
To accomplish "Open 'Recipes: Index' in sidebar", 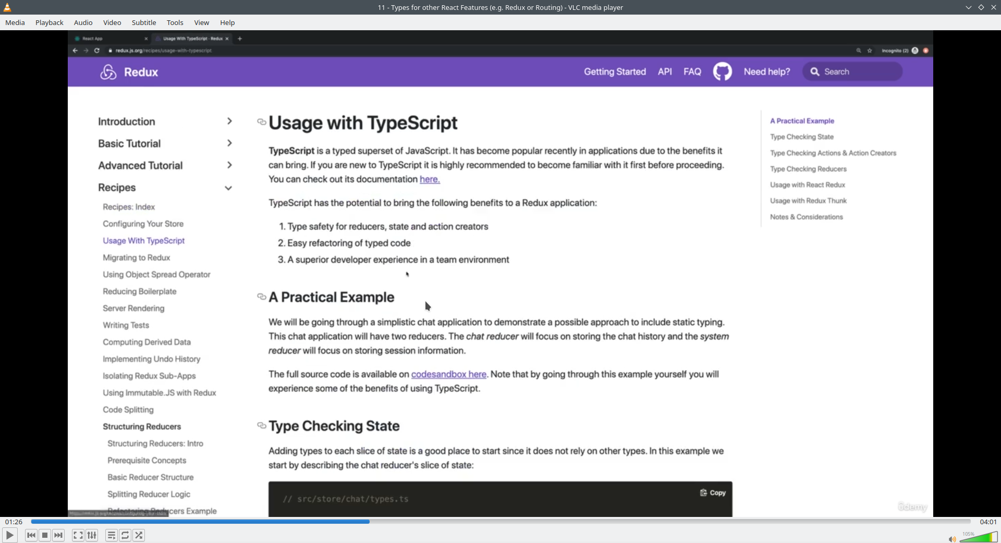I will [129, 207].
